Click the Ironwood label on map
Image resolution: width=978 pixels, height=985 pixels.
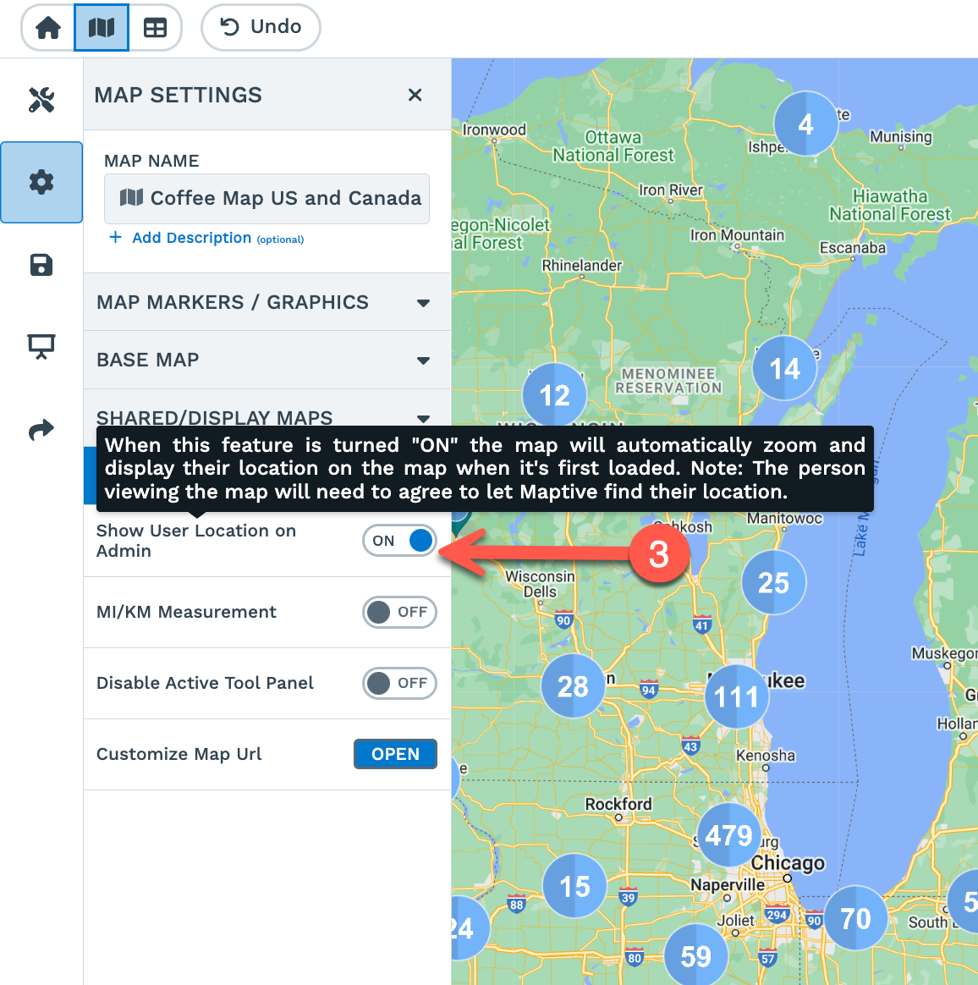coord(494,129)
